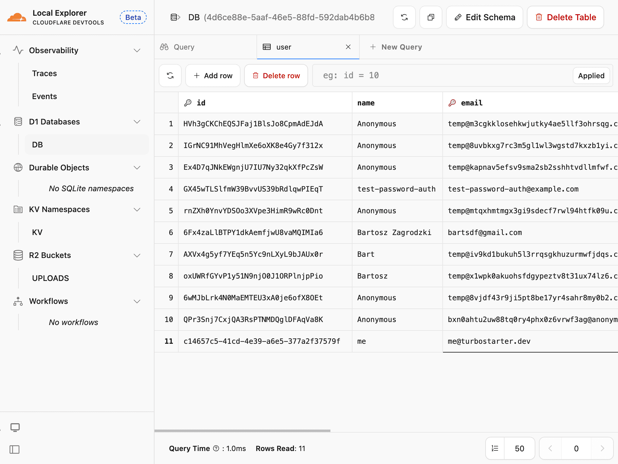
Task: Click the Edit Schema button
Action: [x=485, y=17]
